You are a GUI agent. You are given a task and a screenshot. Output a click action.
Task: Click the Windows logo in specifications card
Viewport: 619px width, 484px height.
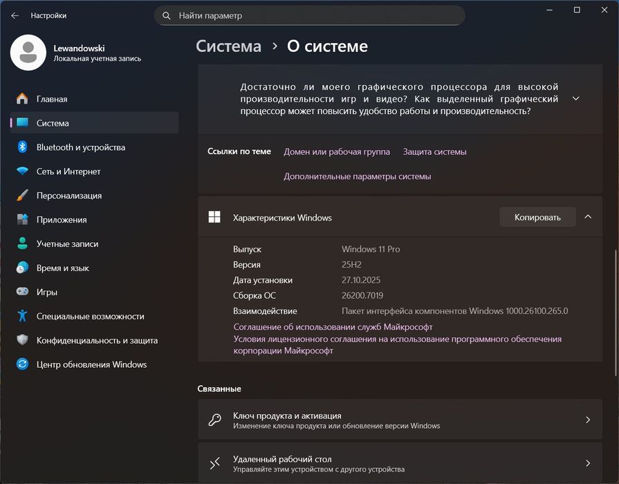214,216
